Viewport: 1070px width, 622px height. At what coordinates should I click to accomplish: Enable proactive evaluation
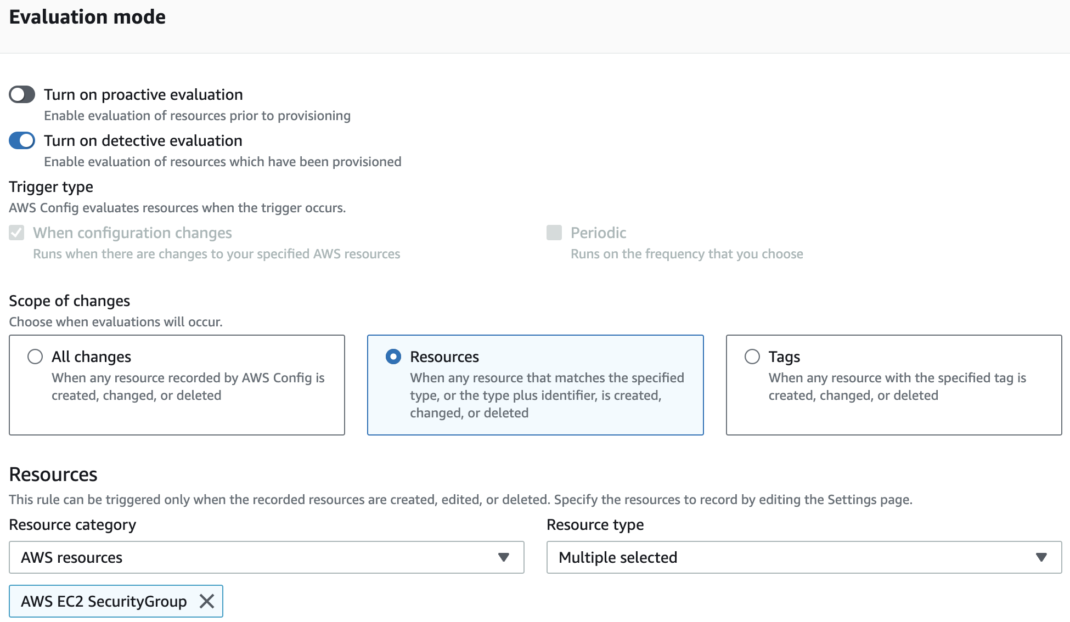(x=22, y=94)
